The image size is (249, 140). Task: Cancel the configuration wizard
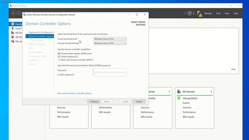pyautogui.click(x=139, y=101)
